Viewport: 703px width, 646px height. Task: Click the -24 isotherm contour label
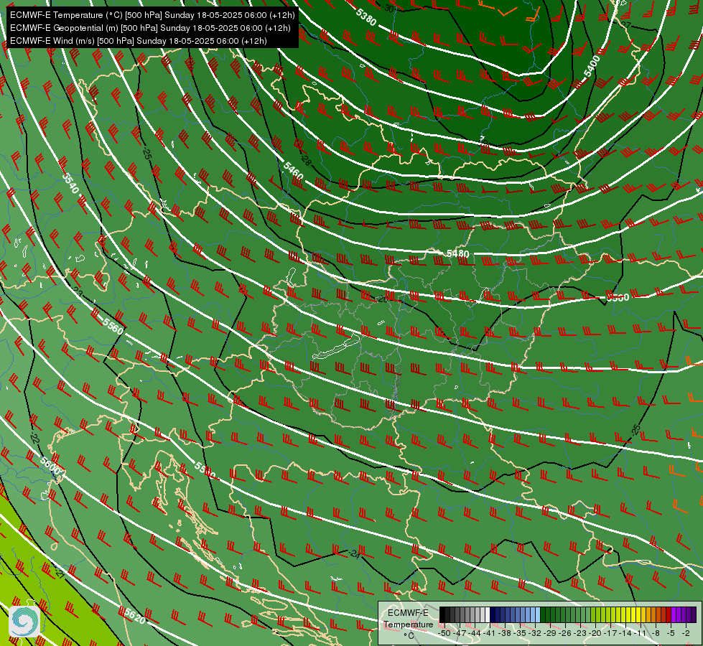pyautogui.click(x=354, y=555)
